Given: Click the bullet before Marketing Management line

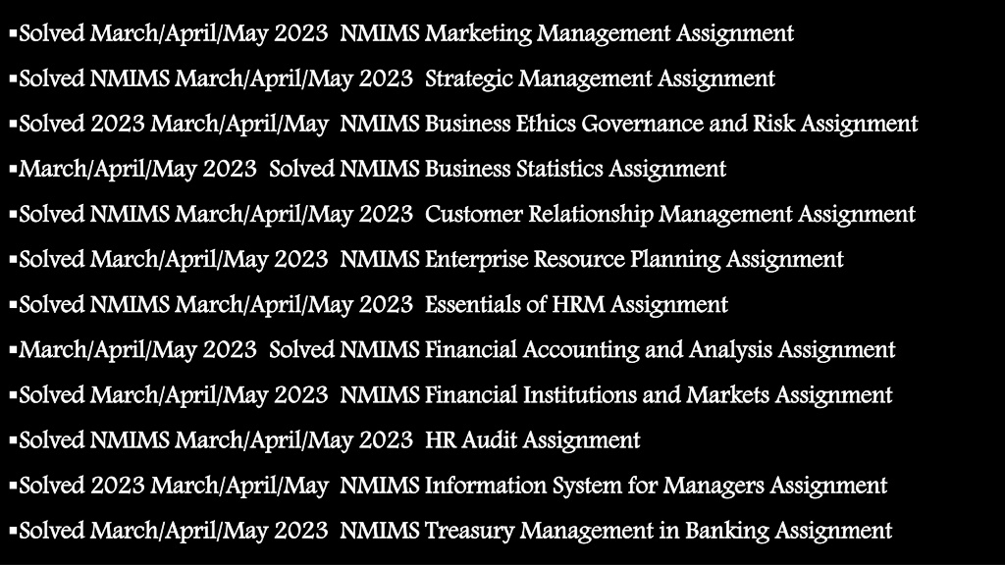Looking at the screenshot, I should pos(13,32).
